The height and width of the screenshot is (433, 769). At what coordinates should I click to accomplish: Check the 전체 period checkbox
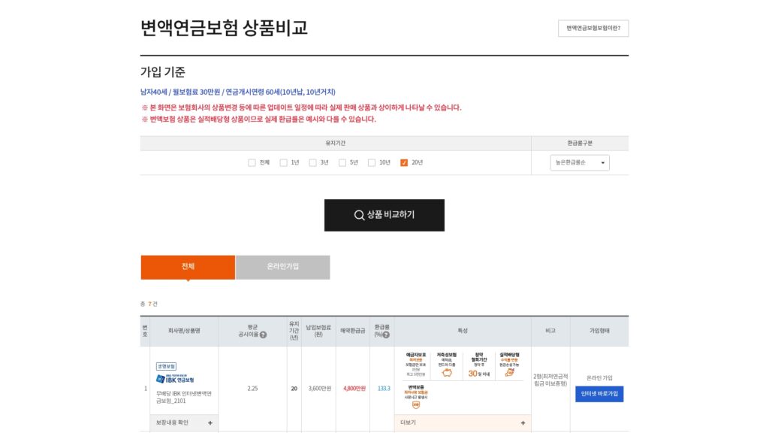tap(252, 162)
